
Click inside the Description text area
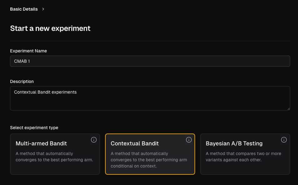(150, 98)
